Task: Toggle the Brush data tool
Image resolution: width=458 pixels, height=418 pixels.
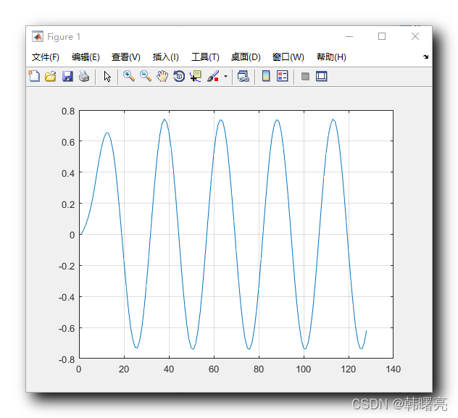Action: pos(213,77)
